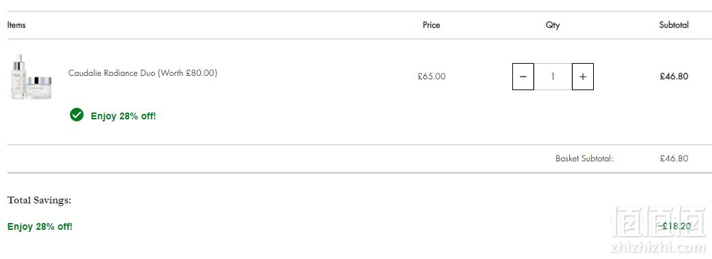Click Enjoy 28% off under Total Savings

39,226
